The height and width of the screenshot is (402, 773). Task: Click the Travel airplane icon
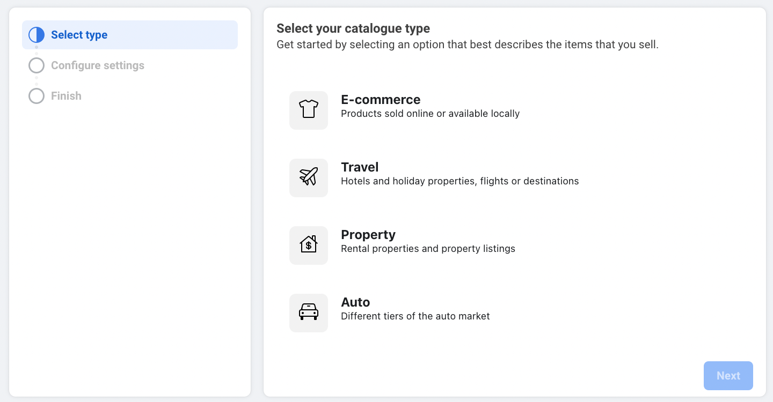[309, 177]
